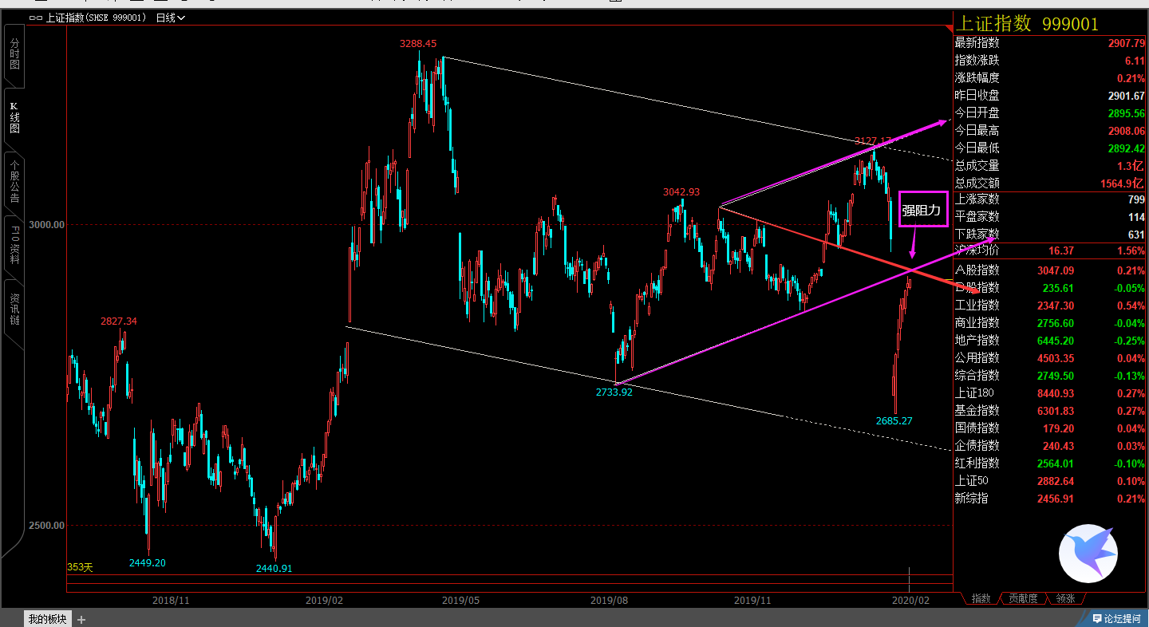Screen dimensions: 1149x627
Task: Click the 2019/08 date on time axis
Action: 609,600
